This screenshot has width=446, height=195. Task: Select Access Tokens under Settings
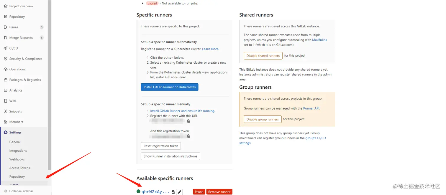click(x=19, y=168)
